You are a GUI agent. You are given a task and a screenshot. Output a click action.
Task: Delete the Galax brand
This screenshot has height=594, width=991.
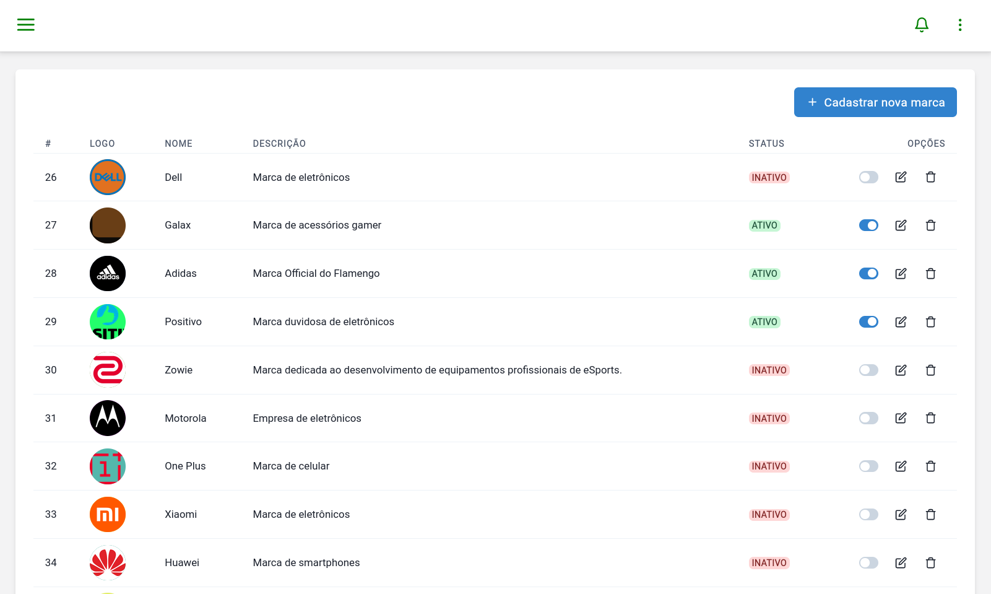[x=930, y=225]
